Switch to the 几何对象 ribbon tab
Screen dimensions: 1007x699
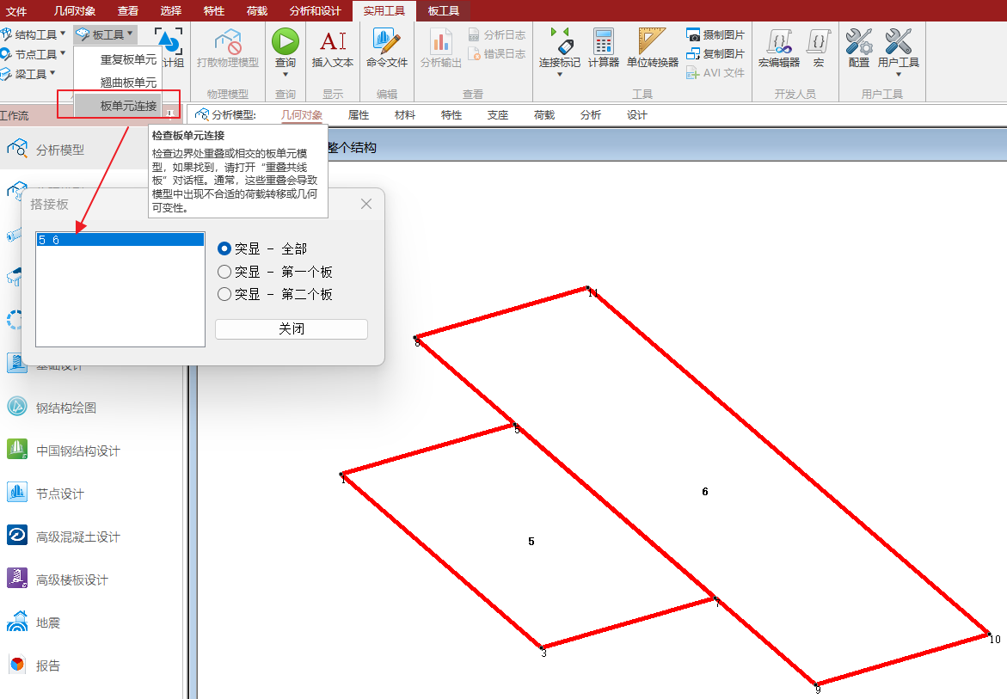(75, 11)
